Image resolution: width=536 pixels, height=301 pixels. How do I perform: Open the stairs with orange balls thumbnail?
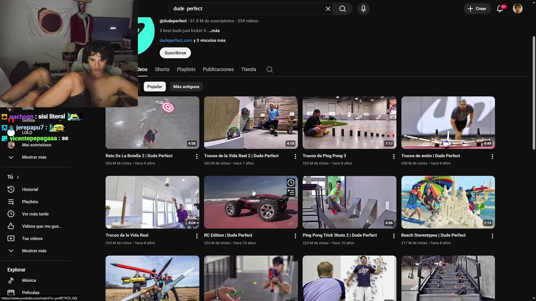448,278
